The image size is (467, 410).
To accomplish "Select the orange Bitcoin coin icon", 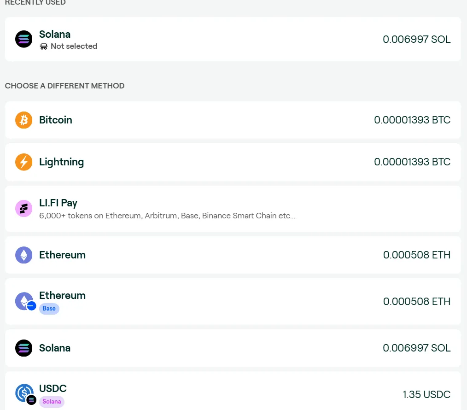I will [x=24, y=120].
